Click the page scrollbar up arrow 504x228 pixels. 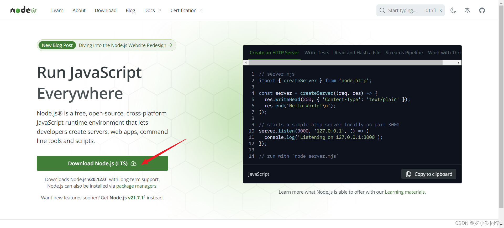coord(501,2)
